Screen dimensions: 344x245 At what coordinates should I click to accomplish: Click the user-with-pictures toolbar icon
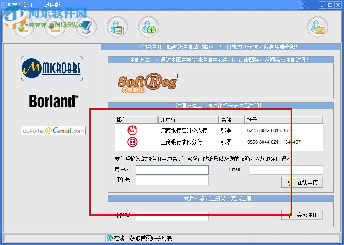[x=117, y=27]
